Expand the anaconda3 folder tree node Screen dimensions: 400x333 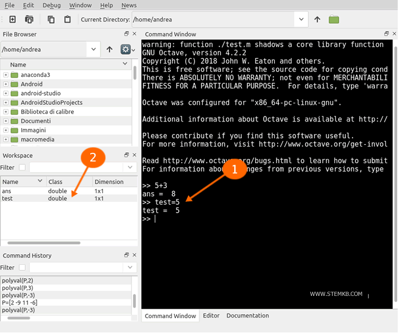6,75
